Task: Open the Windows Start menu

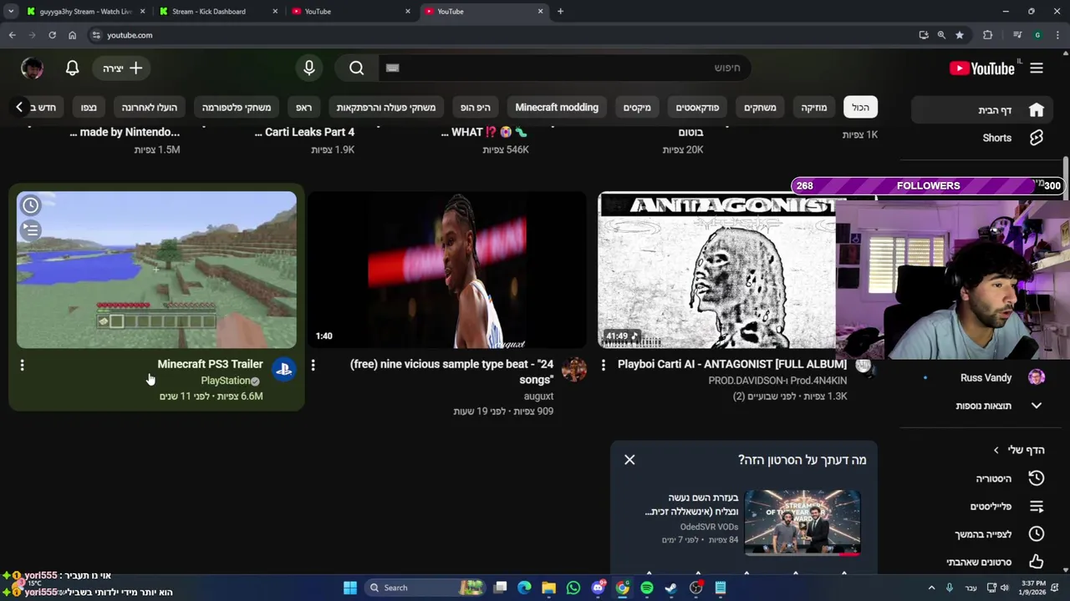Action: (350, 588)
